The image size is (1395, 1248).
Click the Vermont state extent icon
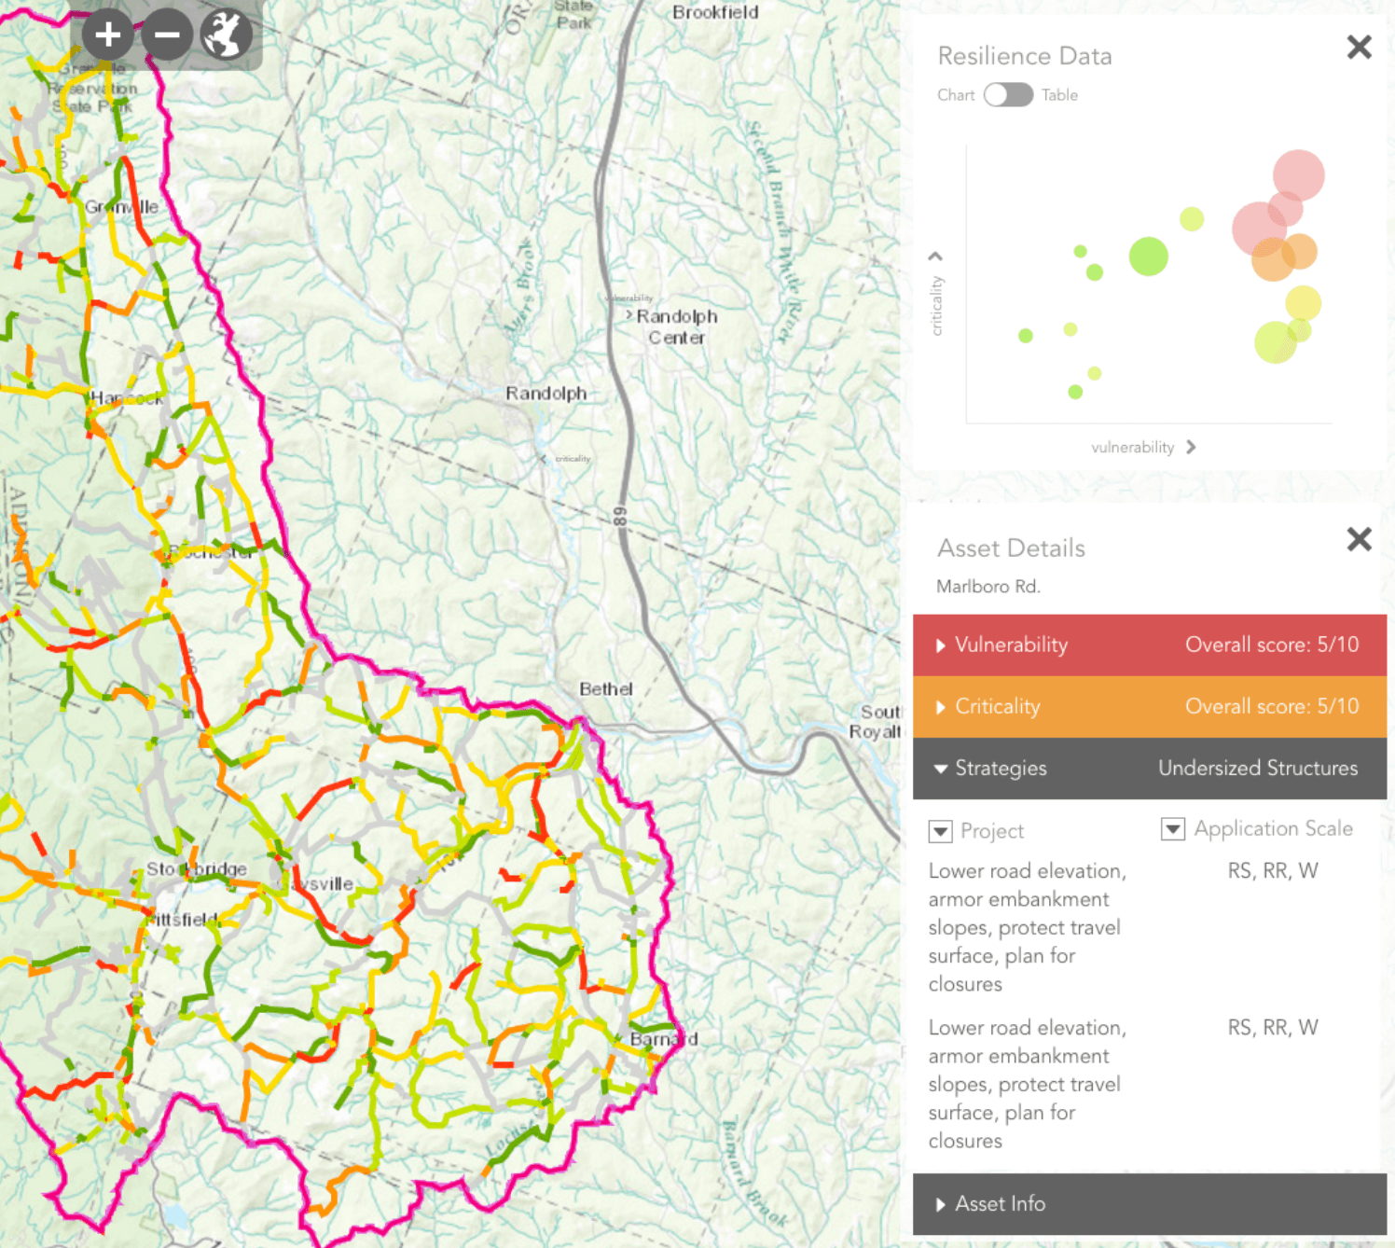tap(226, 35)
